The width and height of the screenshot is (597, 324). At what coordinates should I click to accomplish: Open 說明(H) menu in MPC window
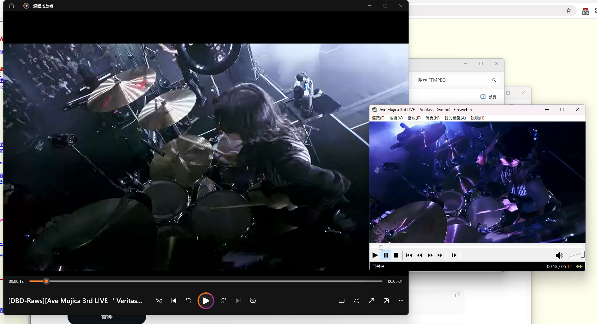tap(477, 118)
